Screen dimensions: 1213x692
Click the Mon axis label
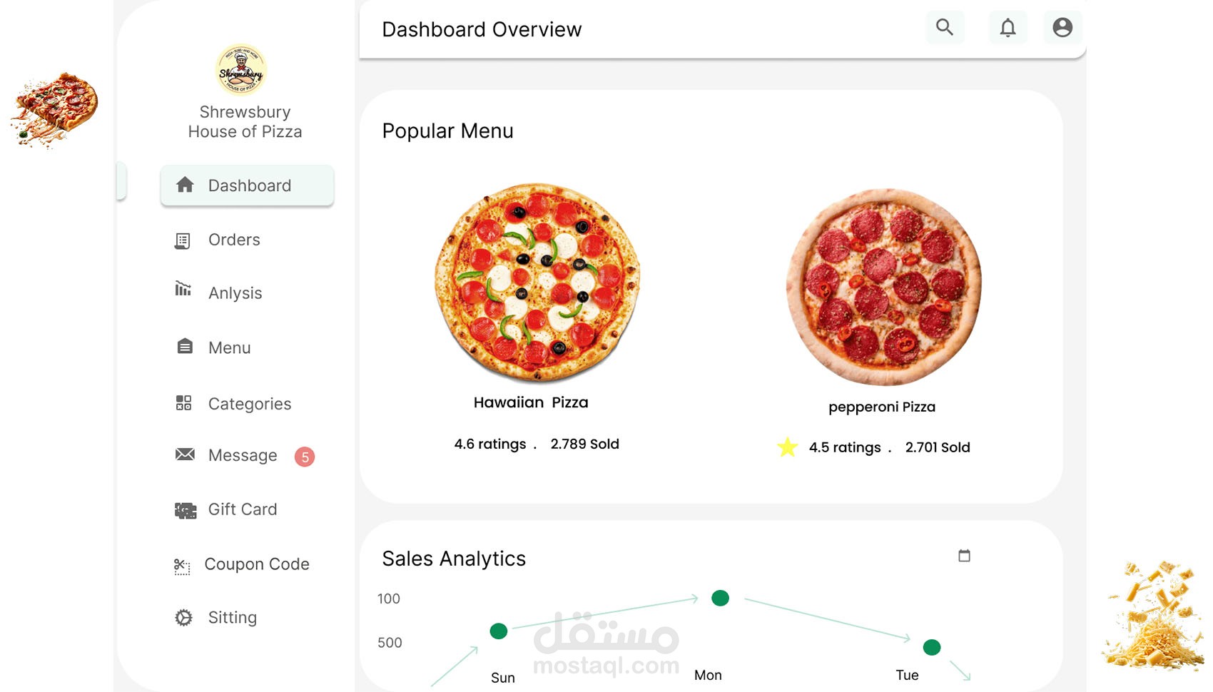(x=708, y=675)
